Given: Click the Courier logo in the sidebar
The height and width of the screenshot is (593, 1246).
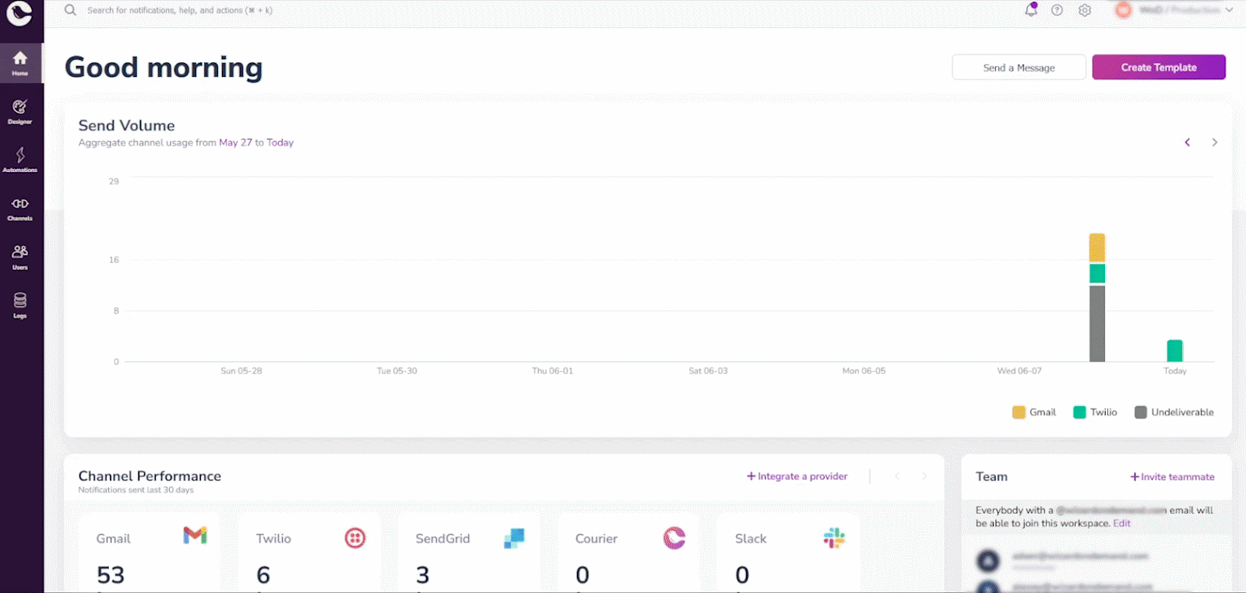Looking at the screenshot, I should tap(19, 13).
